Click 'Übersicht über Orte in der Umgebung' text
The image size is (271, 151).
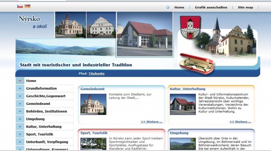(225, 143)
